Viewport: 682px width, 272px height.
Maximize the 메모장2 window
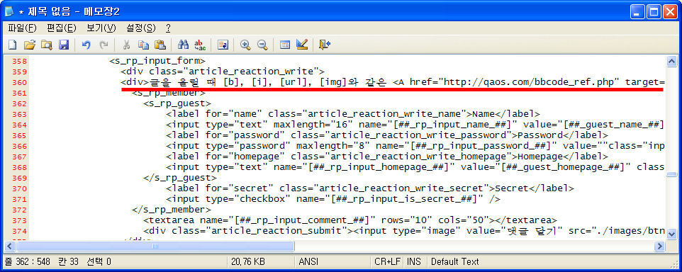654,12
